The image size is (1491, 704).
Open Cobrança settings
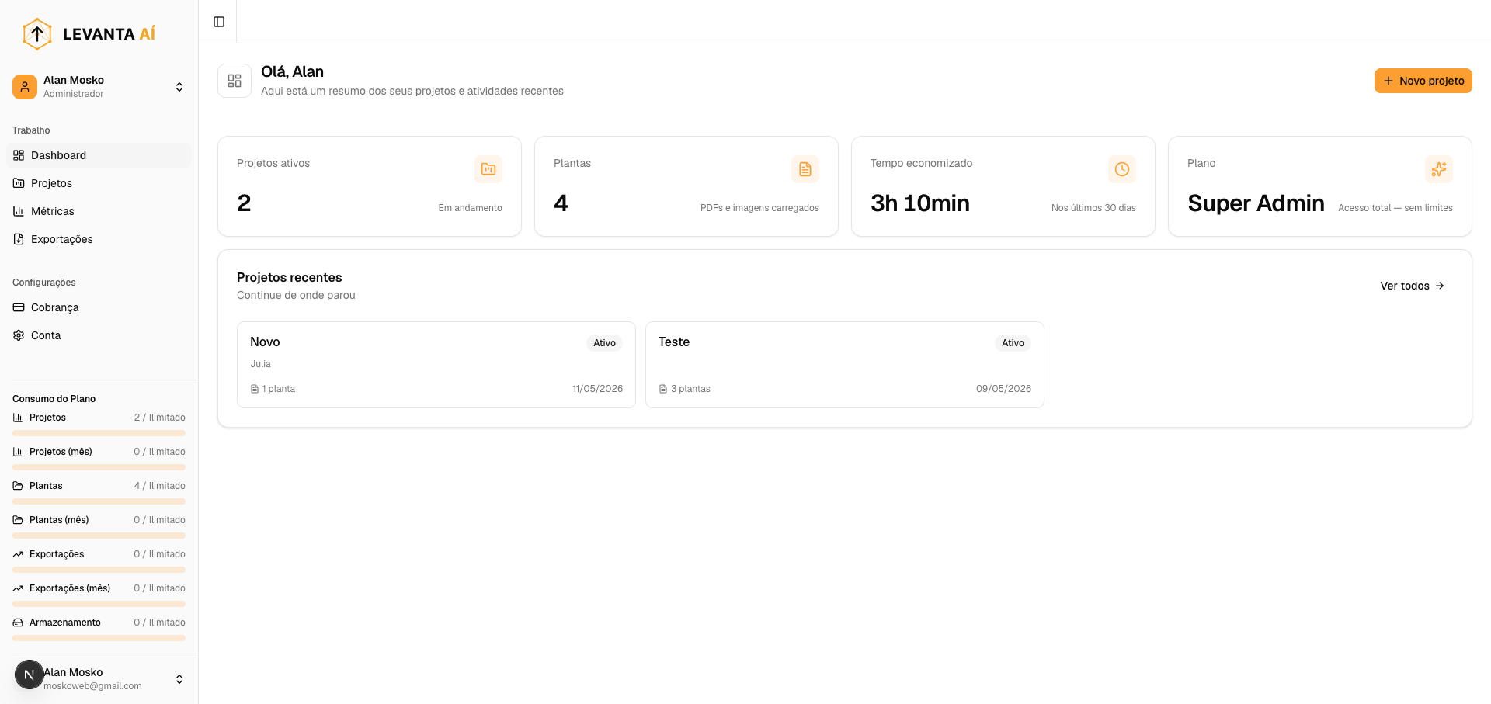99,307
